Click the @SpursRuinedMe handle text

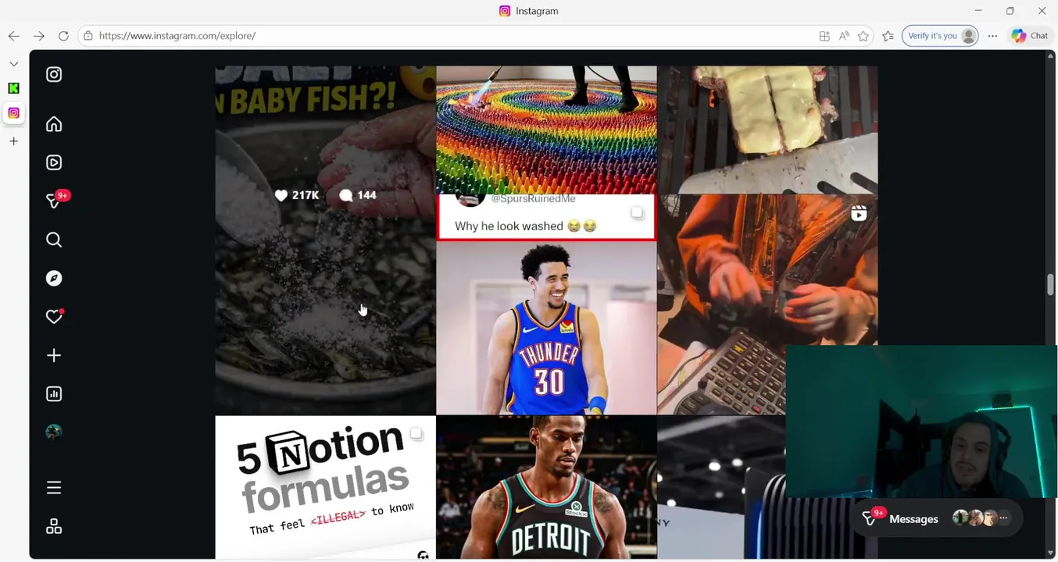coord(533,199)
